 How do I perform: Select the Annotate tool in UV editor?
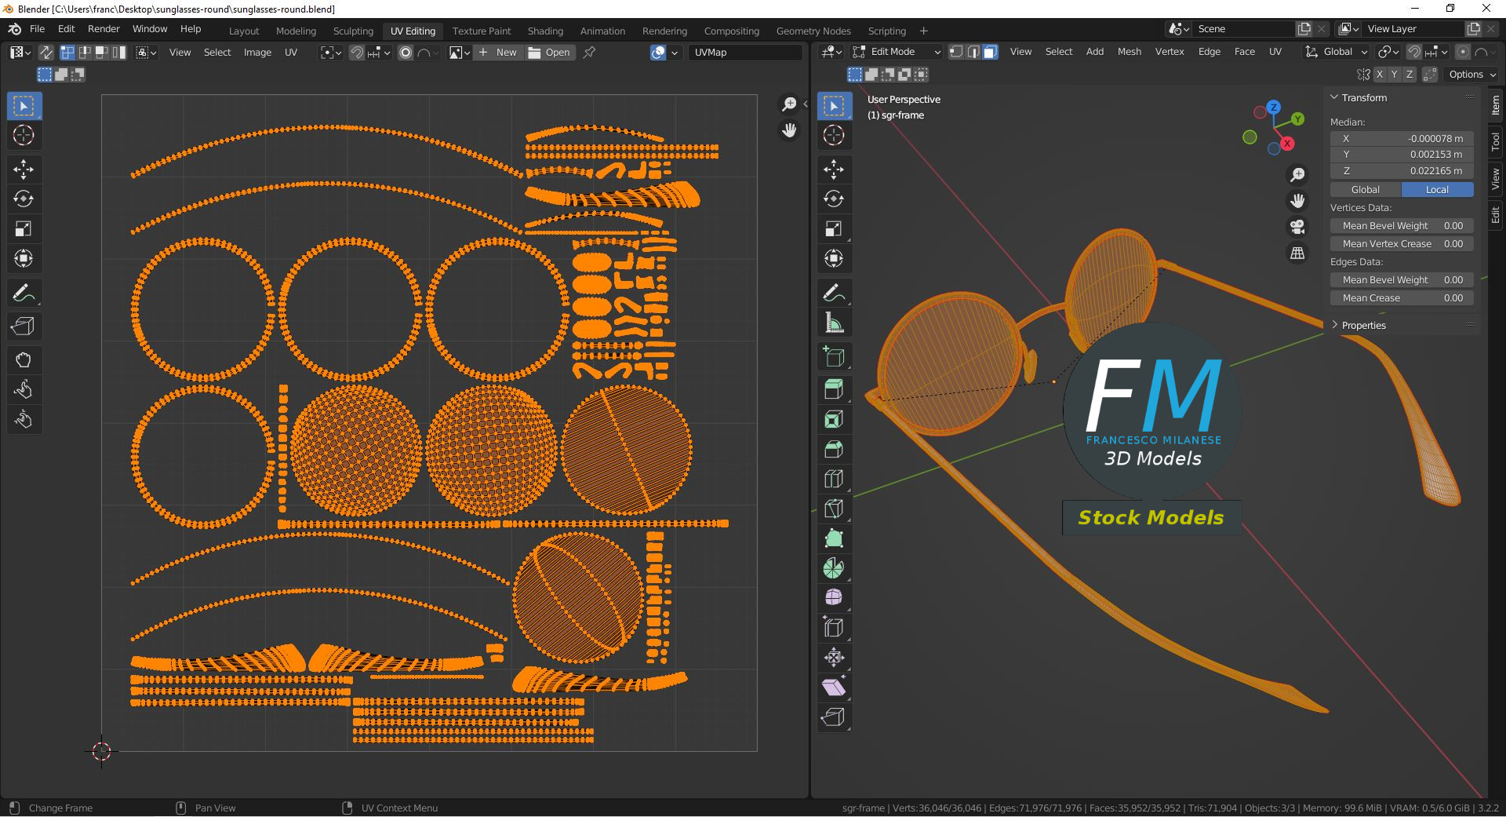(24, 294)
